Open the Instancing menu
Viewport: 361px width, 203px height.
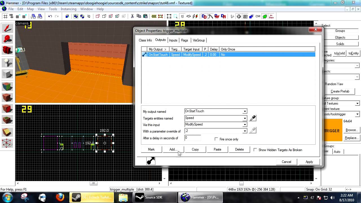69,9
